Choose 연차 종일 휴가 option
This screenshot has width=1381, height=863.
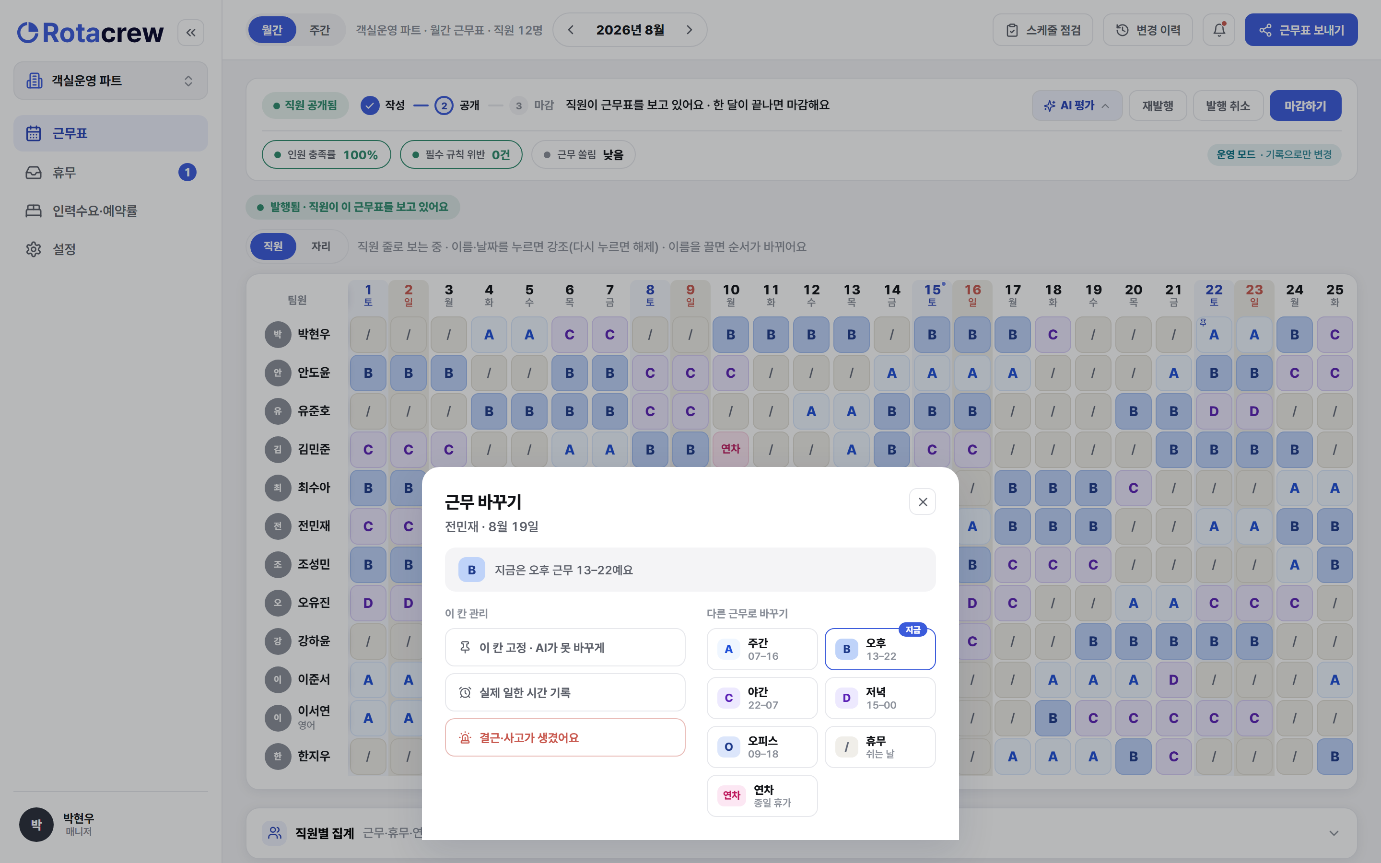click(762, 796)
